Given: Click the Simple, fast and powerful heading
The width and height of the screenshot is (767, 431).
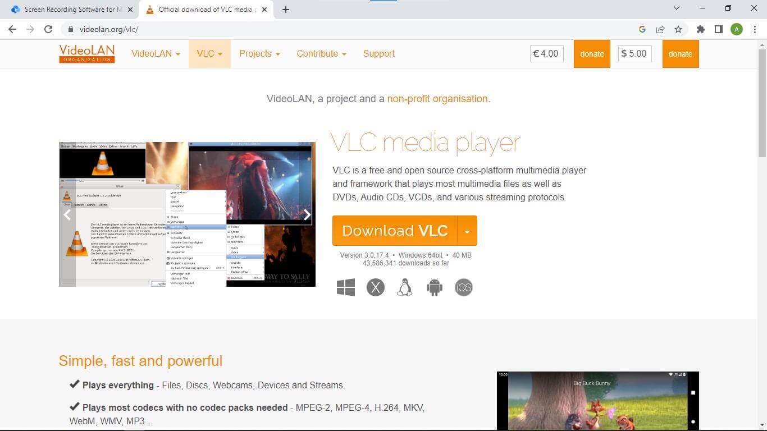Looking at the screenshot, I should coord(140,361).
